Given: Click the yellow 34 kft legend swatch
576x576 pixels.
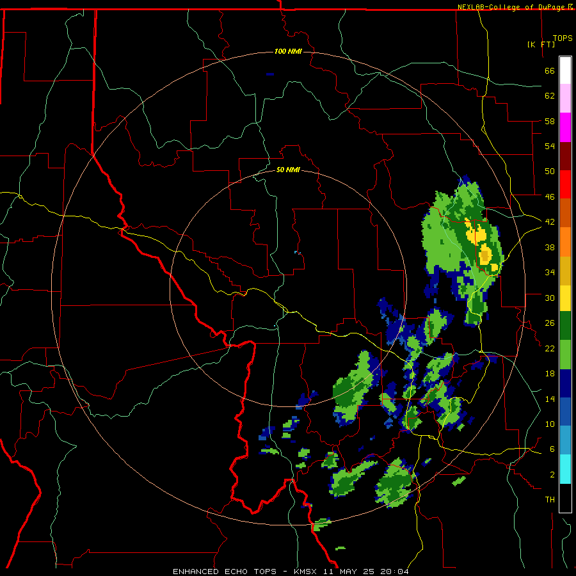Looking at the screenshot, I should point(565,298).
